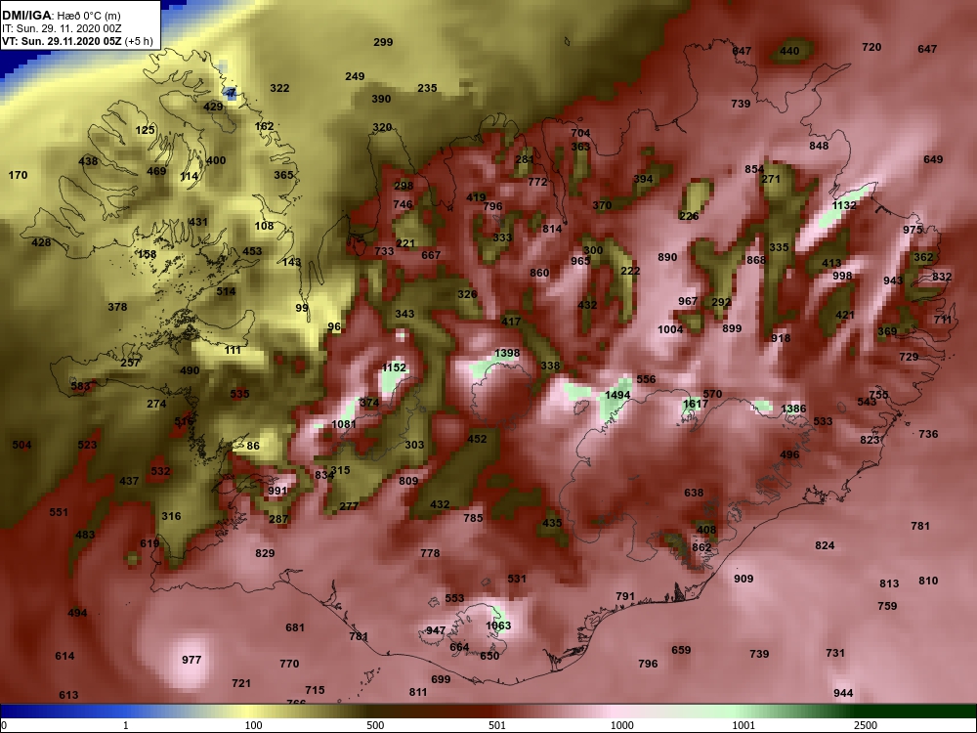This screenshot has width=977, height=733.
Task: Click the map value '322'
Action: 279,89
